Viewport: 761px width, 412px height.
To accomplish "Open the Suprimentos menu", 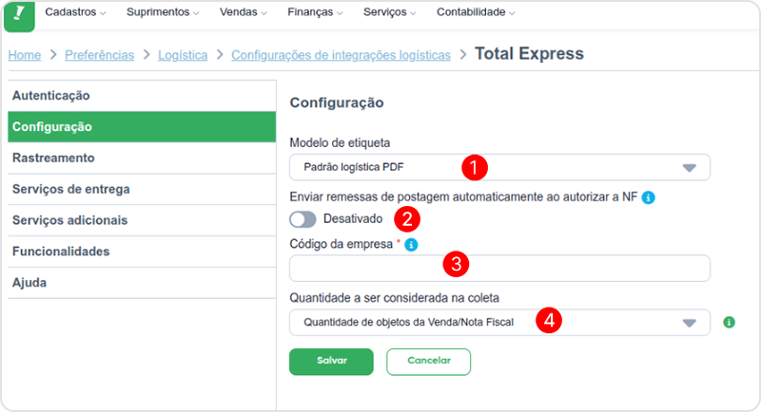I will 164,13.
